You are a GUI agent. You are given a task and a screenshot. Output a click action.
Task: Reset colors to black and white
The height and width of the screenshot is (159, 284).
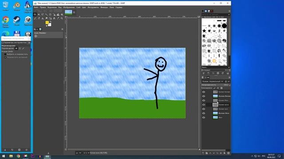47,26
